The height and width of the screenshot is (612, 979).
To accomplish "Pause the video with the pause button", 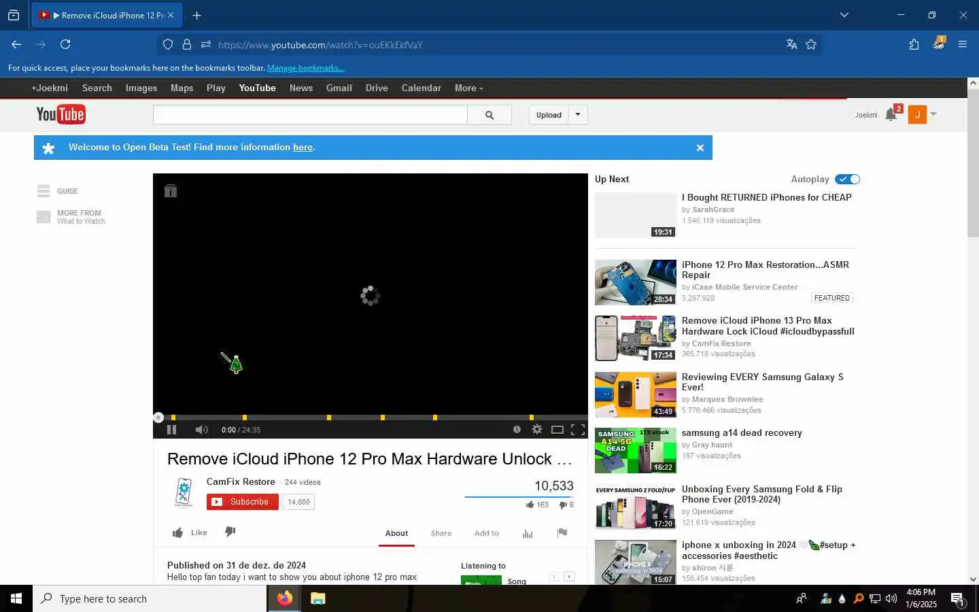I will point(171,430).
